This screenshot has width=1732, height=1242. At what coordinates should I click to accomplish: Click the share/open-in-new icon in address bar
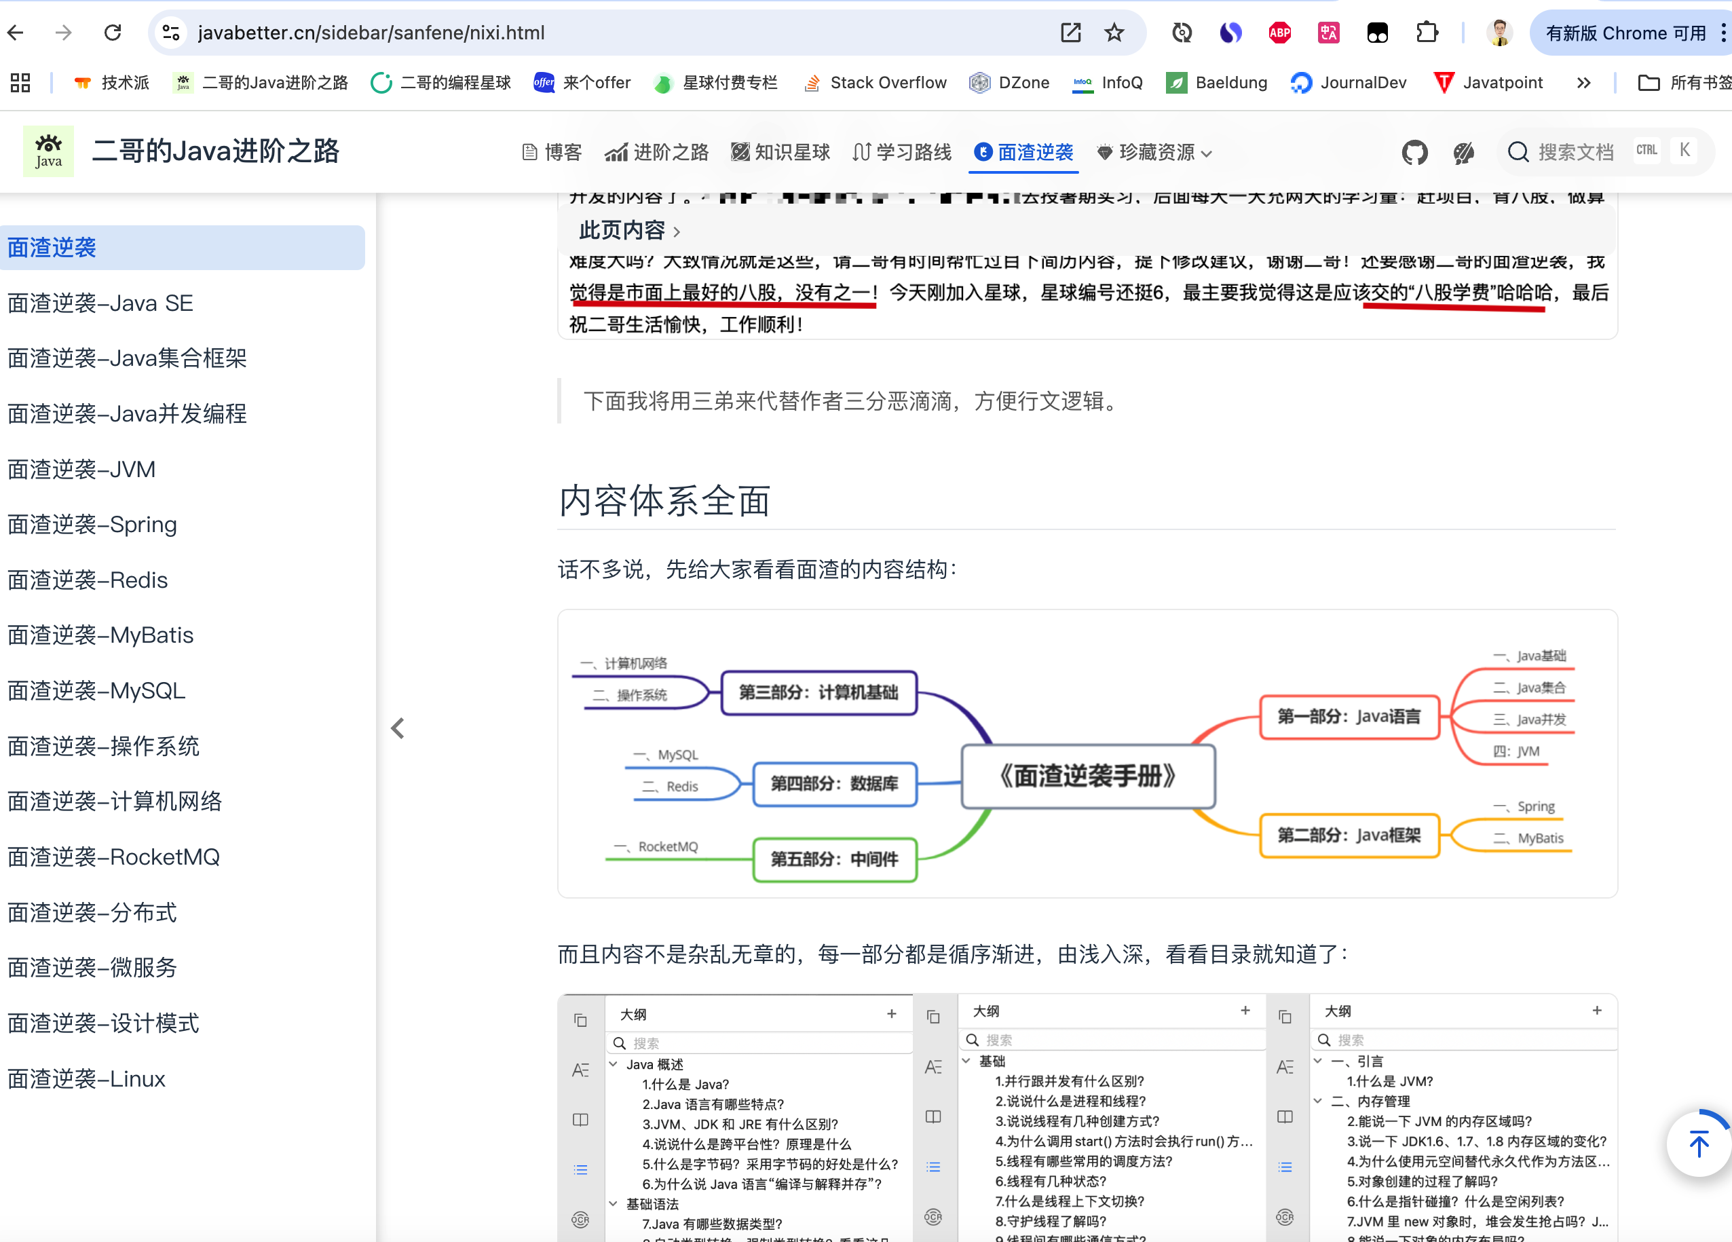[1071, 33]
